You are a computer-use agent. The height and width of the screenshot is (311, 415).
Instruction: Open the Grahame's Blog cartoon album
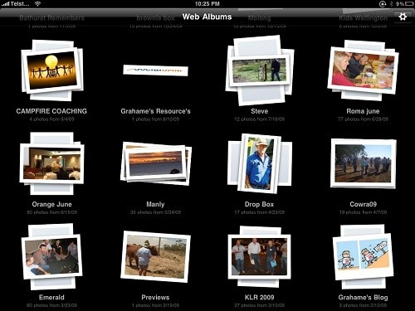pos(364,256)
